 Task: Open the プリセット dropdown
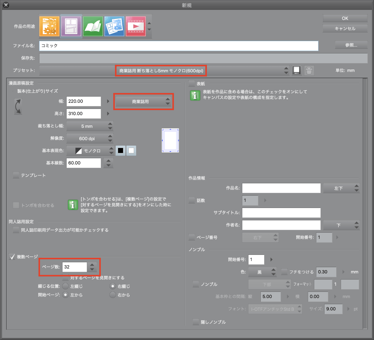click(x=164, y=71)
